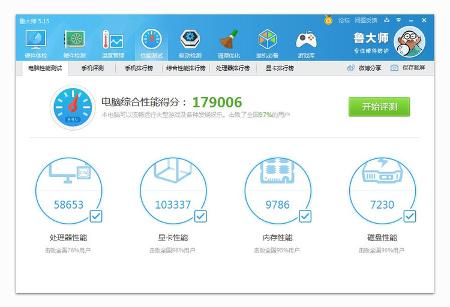This screenshot has width=450, height=307.
Task: Close the 鲁大师 window
Action: click(424, 20)
